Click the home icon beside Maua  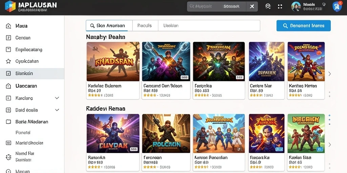click(8, 26)
